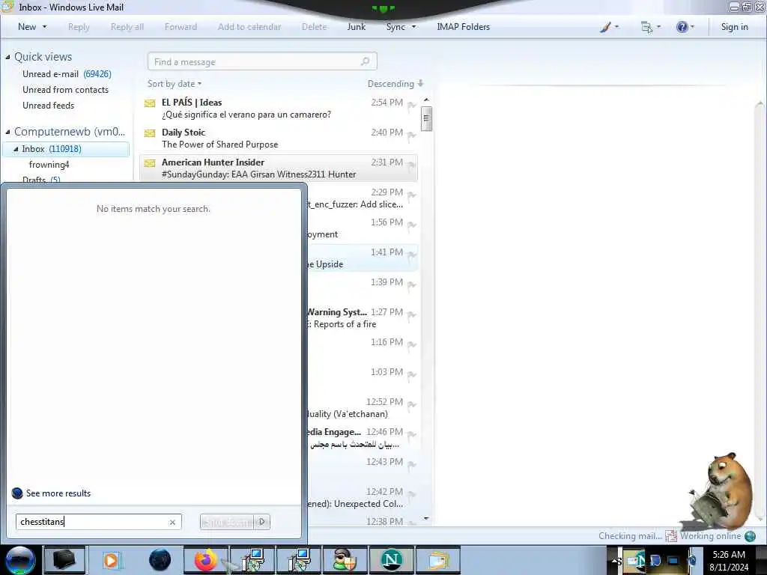The width and height of the screenshot is (767, 575).
Task: Click message list scroll up arrow
Action: 426,100
